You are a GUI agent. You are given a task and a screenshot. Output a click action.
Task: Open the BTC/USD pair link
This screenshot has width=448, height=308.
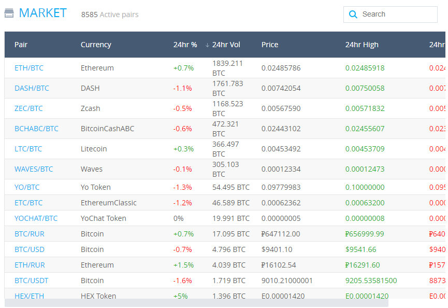[x=30, y=249]
